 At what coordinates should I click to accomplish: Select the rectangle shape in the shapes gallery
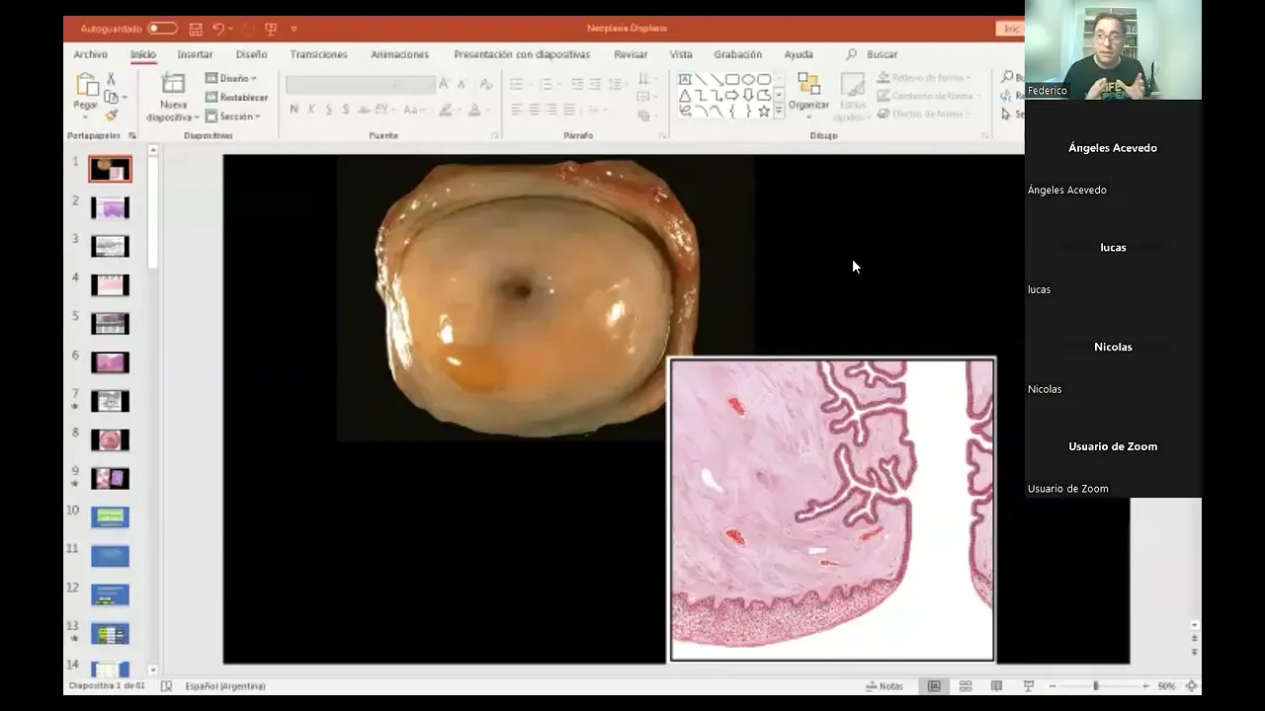(x=732, y=79)
